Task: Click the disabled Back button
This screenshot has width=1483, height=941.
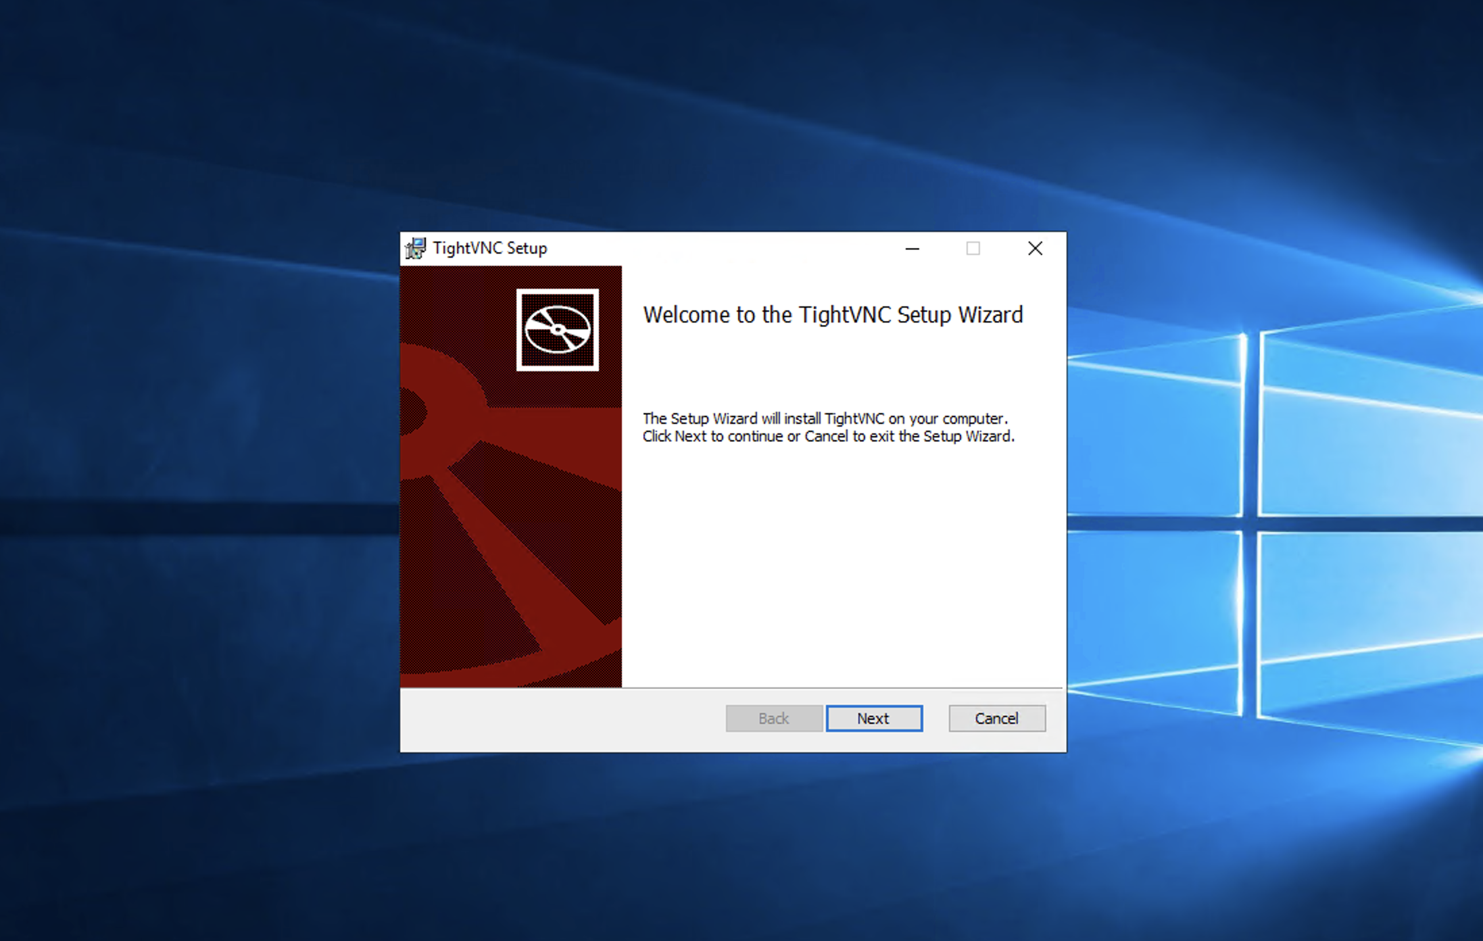Action: [773, 718]
